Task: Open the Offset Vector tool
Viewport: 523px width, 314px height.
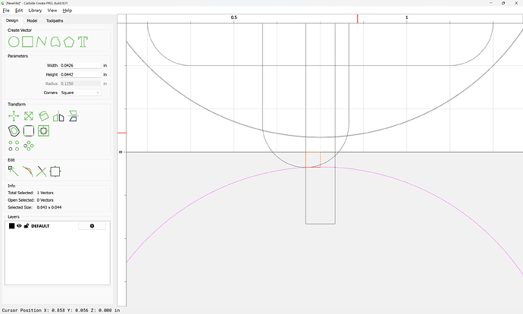Action: pyautogui.click(x=14, y=130)
